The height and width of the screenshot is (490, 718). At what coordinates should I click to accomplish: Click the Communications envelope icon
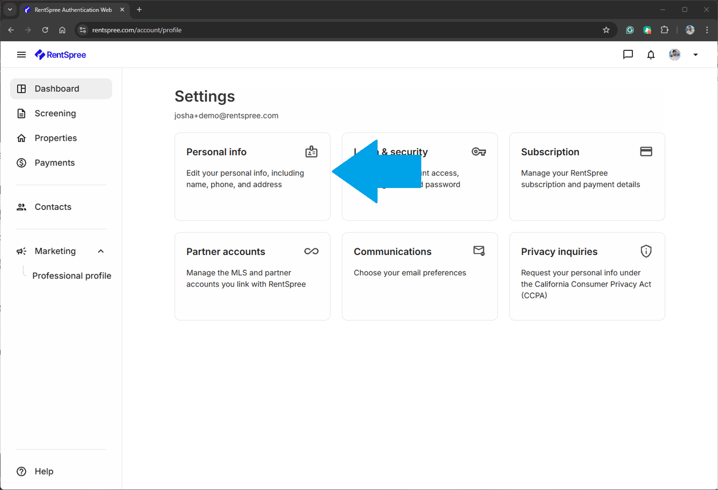[479, 251]
